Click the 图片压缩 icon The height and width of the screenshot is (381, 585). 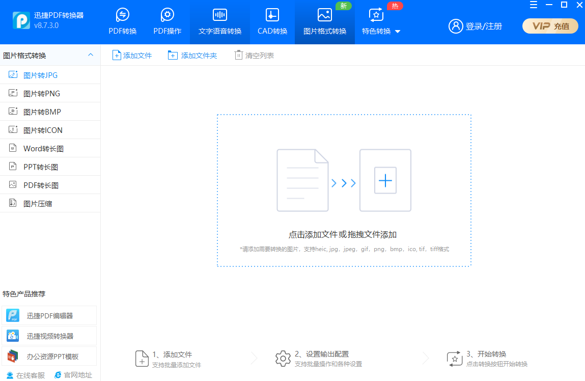coord(13,203)
